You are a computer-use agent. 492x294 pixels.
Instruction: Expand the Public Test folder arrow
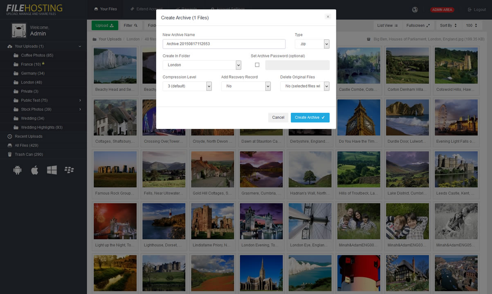80,100
